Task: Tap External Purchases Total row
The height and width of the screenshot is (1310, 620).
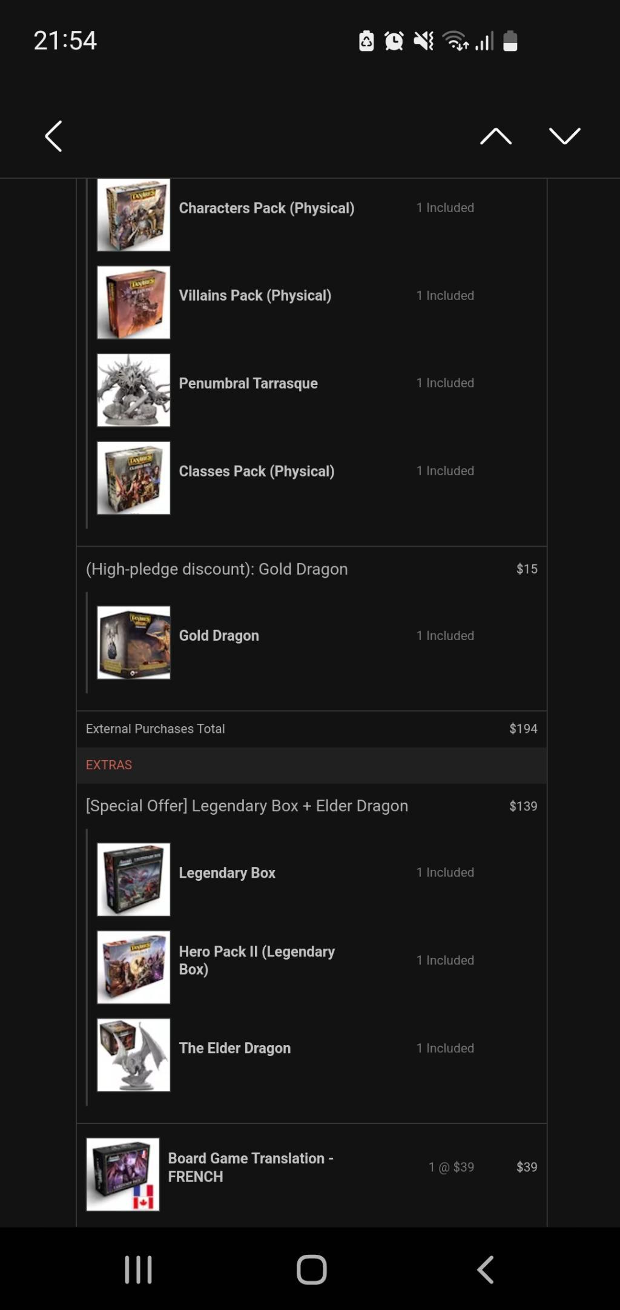Action: click(311, 729)
